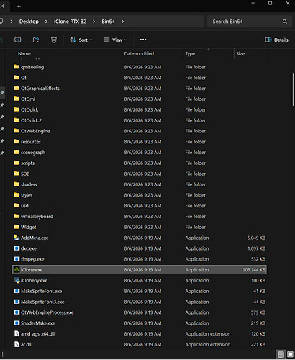Click the Delete trash icon

pos(54,40)
